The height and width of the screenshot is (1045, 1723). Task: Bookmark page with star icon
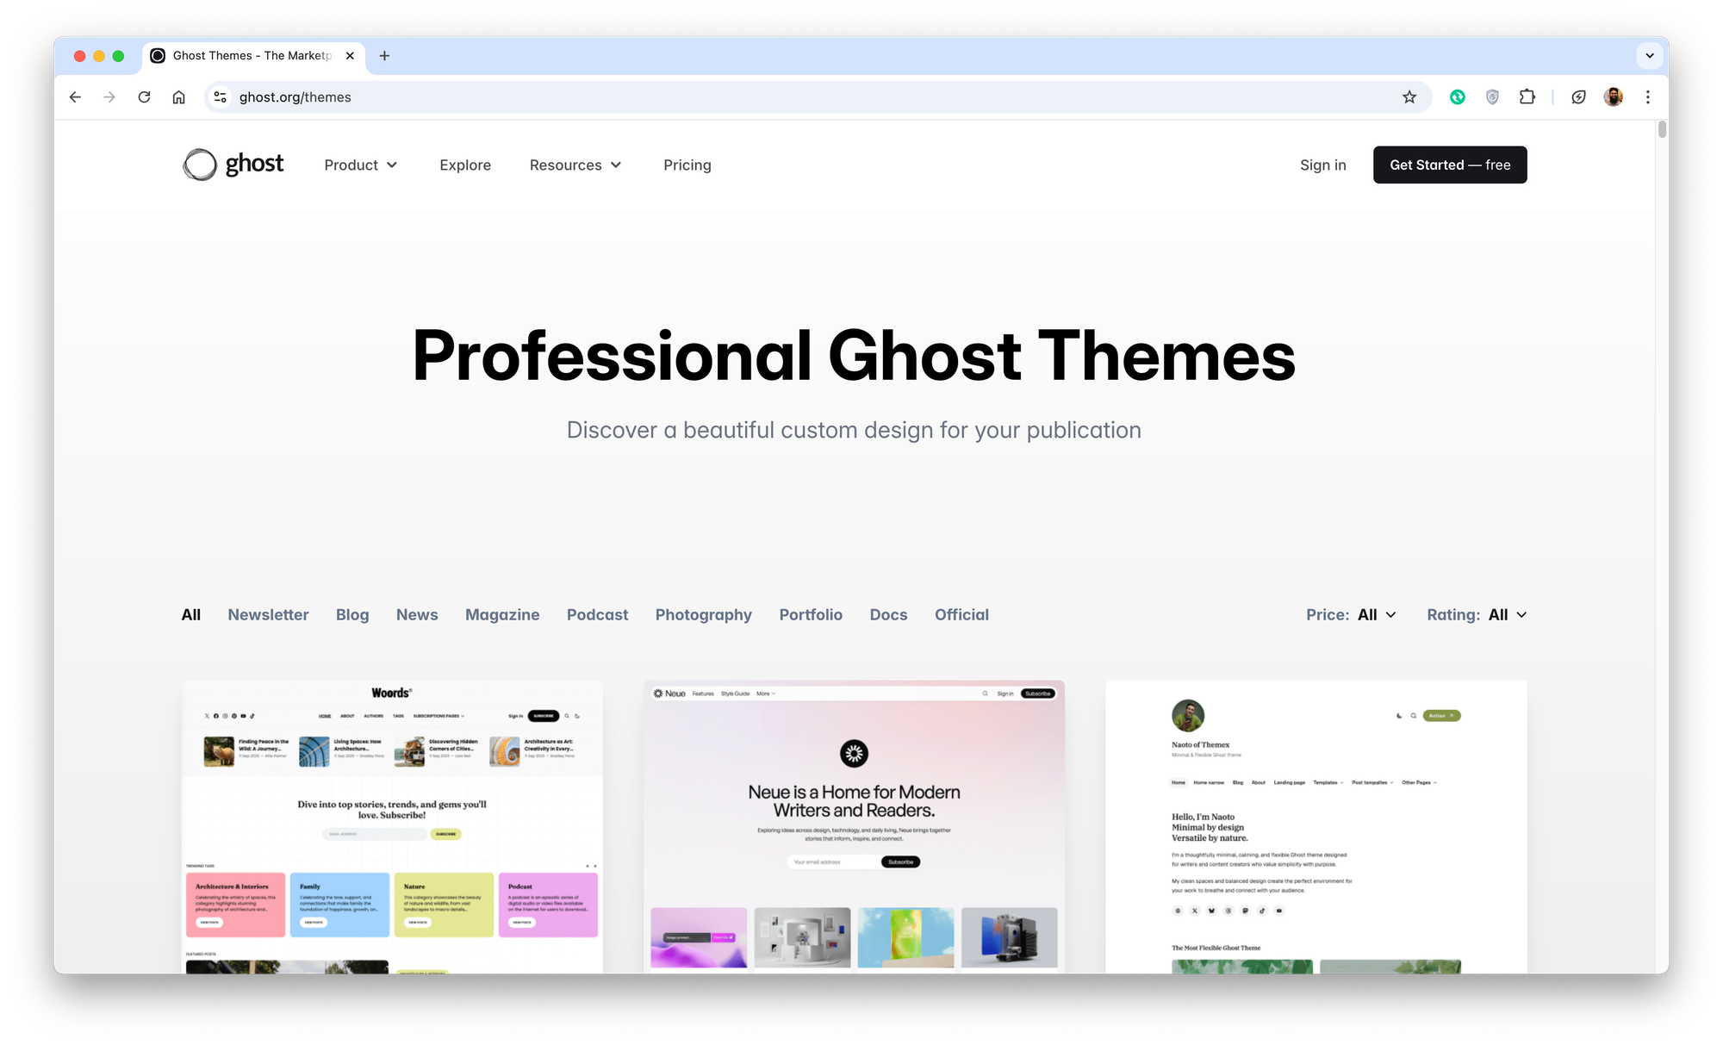(1409, 97)
